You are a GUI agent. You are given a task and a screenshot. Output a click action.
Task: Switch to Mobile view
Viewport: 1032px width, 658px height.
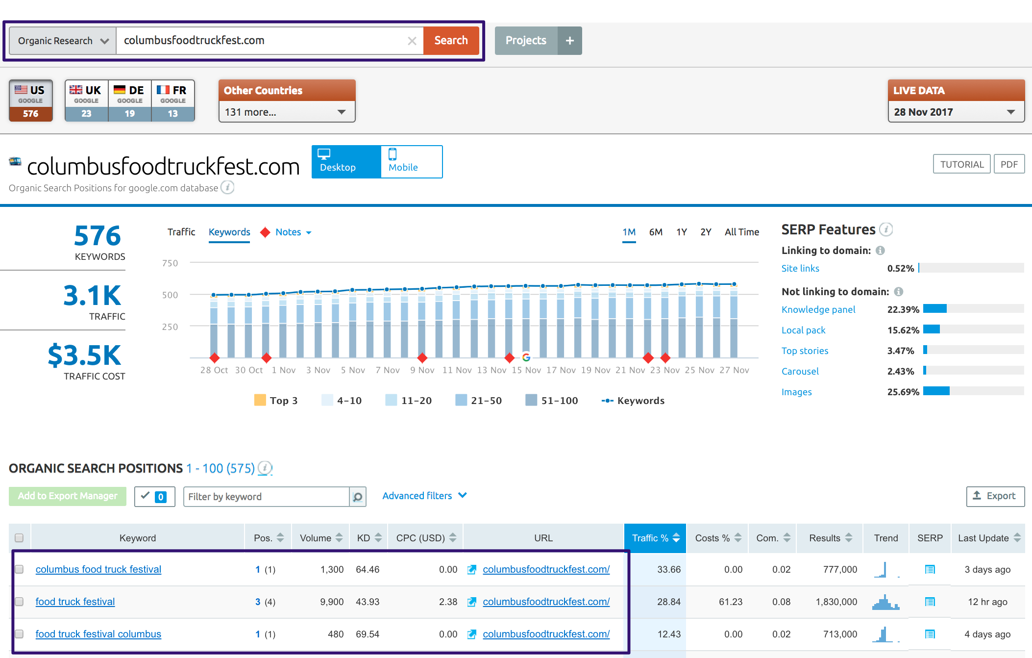412,162
